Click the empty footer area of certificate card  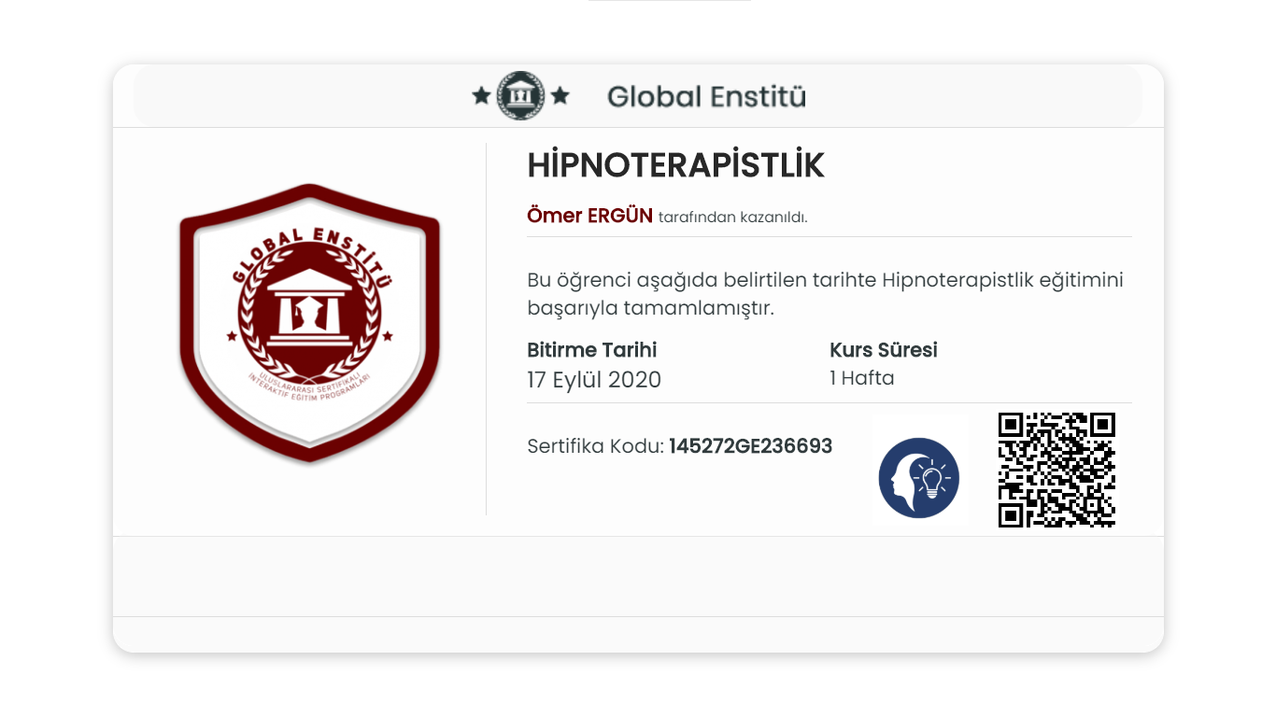[x=638, y=576]
